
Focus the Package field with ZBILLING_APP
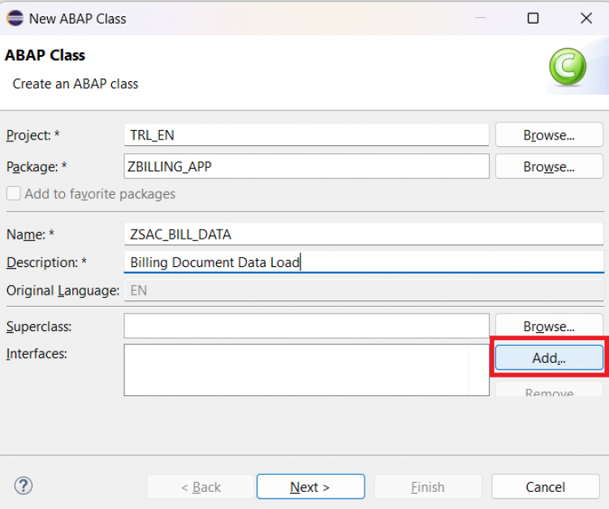tap(306, 166)
